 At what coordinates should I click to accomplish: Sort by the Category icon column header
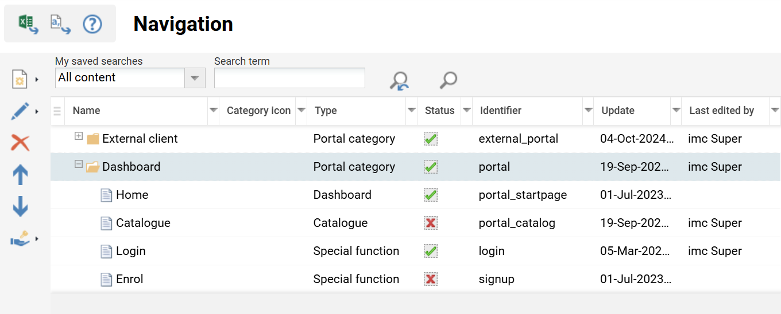pos(258,111)
